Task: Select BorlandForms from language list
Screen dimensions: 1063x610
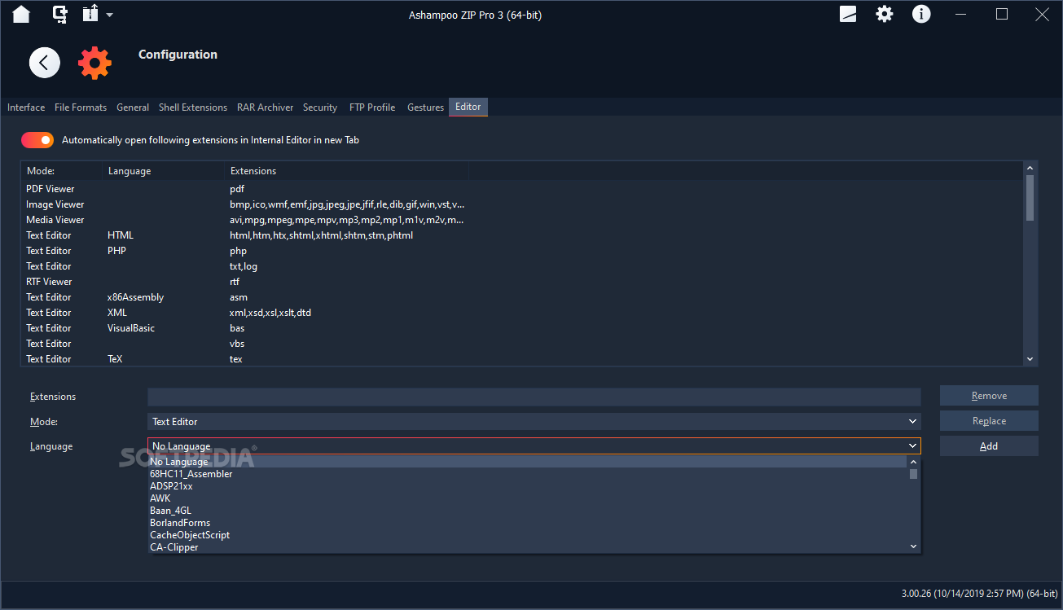Action: 528,523
